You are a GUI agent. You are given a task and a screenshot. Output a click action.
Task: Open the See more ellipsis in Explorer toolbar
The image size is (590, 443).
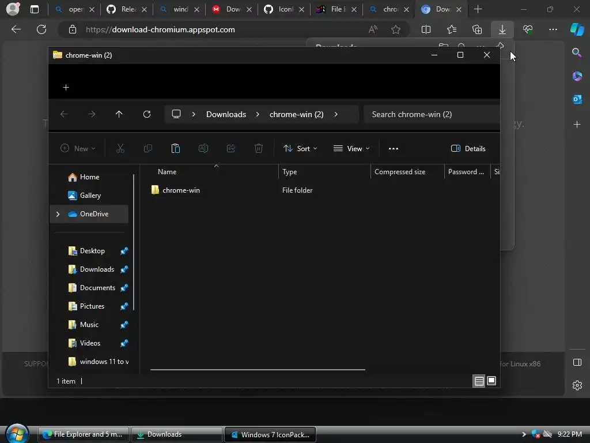click(393, 148)
